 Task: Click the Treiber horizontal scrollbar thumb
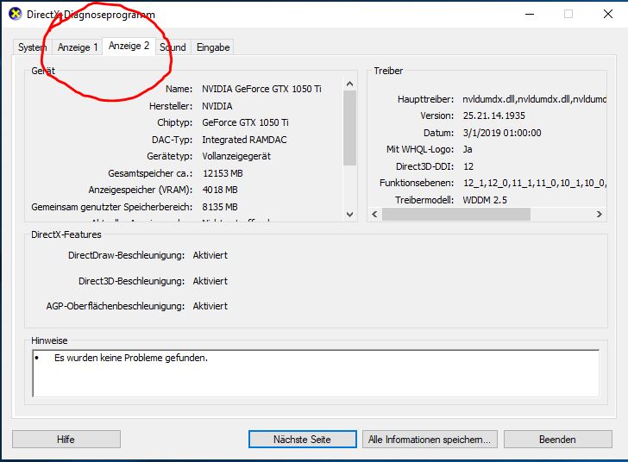pyautogui.click(x=456, y=214)
